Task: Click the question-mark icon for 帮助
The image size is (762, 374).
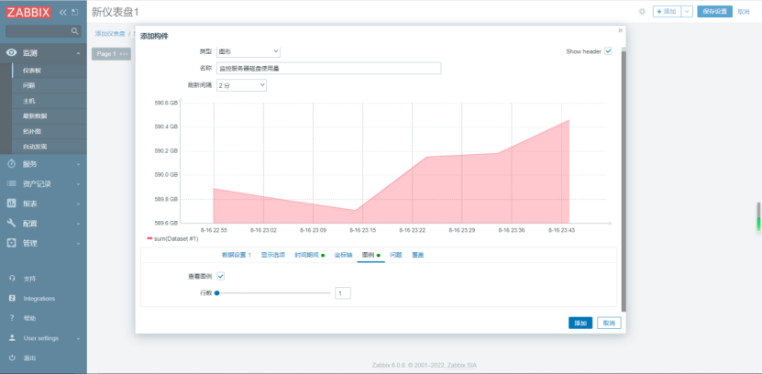Action: click(12, 318)
